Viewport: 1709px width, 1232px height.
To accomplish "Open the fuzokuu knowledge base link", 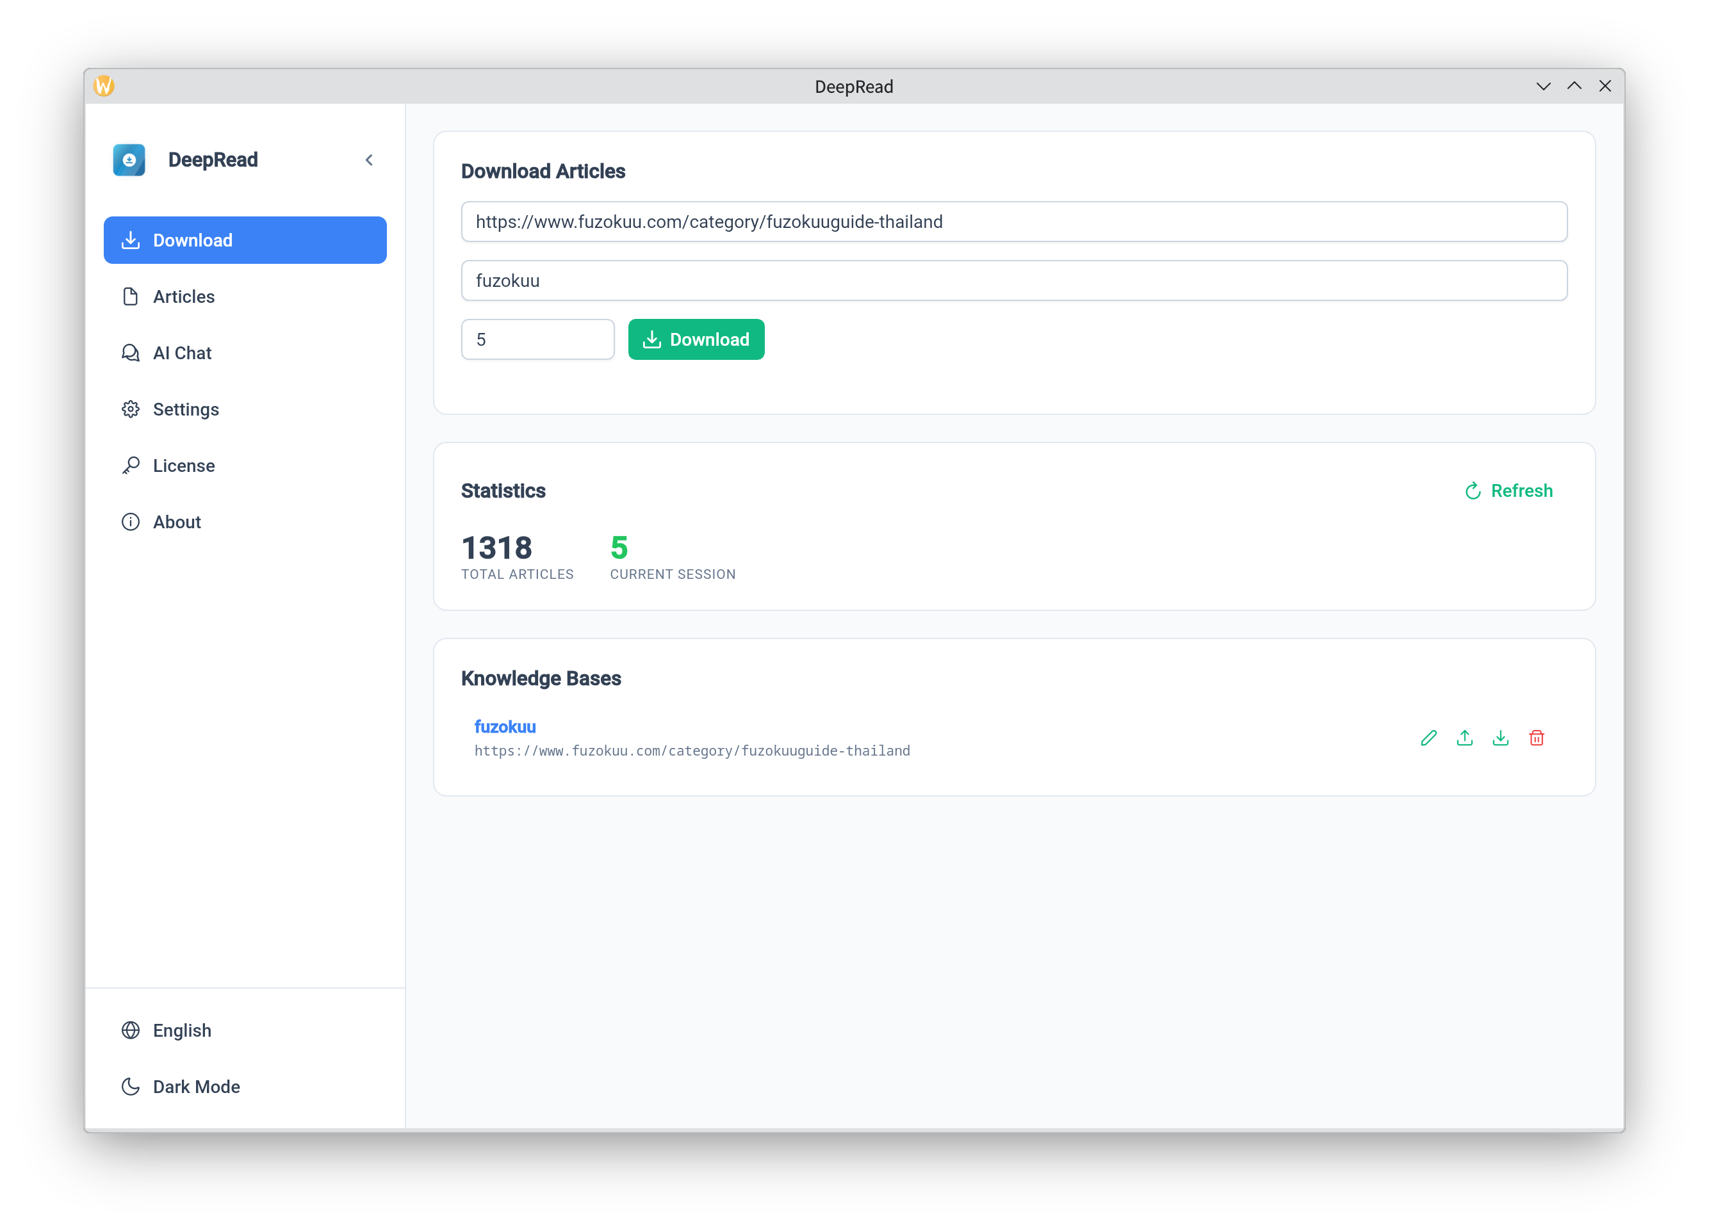I will click(x=505, y=727).
